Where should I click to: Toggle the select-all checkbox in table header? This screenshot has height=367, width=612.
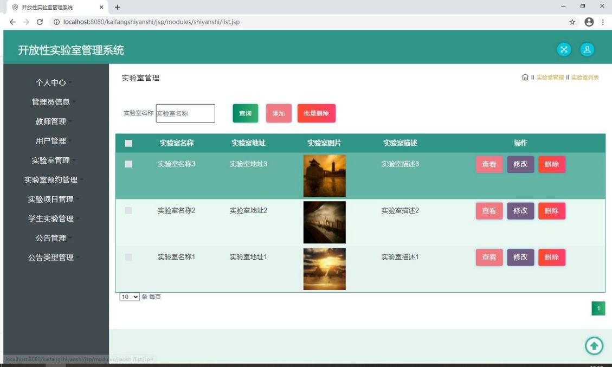click(x=128, y=144)
